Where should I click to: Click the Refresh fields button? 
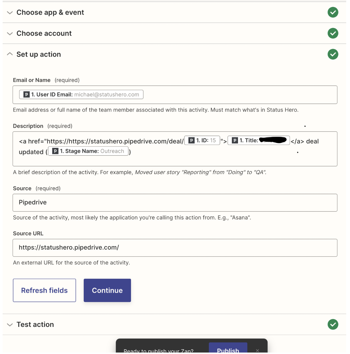[x=44, y=290]
